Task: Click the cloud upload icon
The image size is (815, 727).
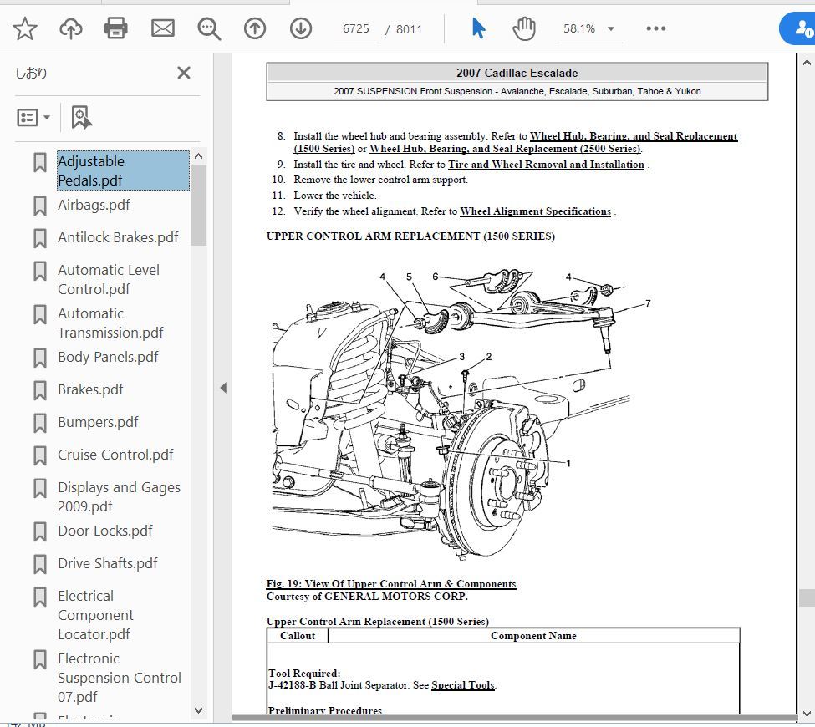Action: coord(71,28)
